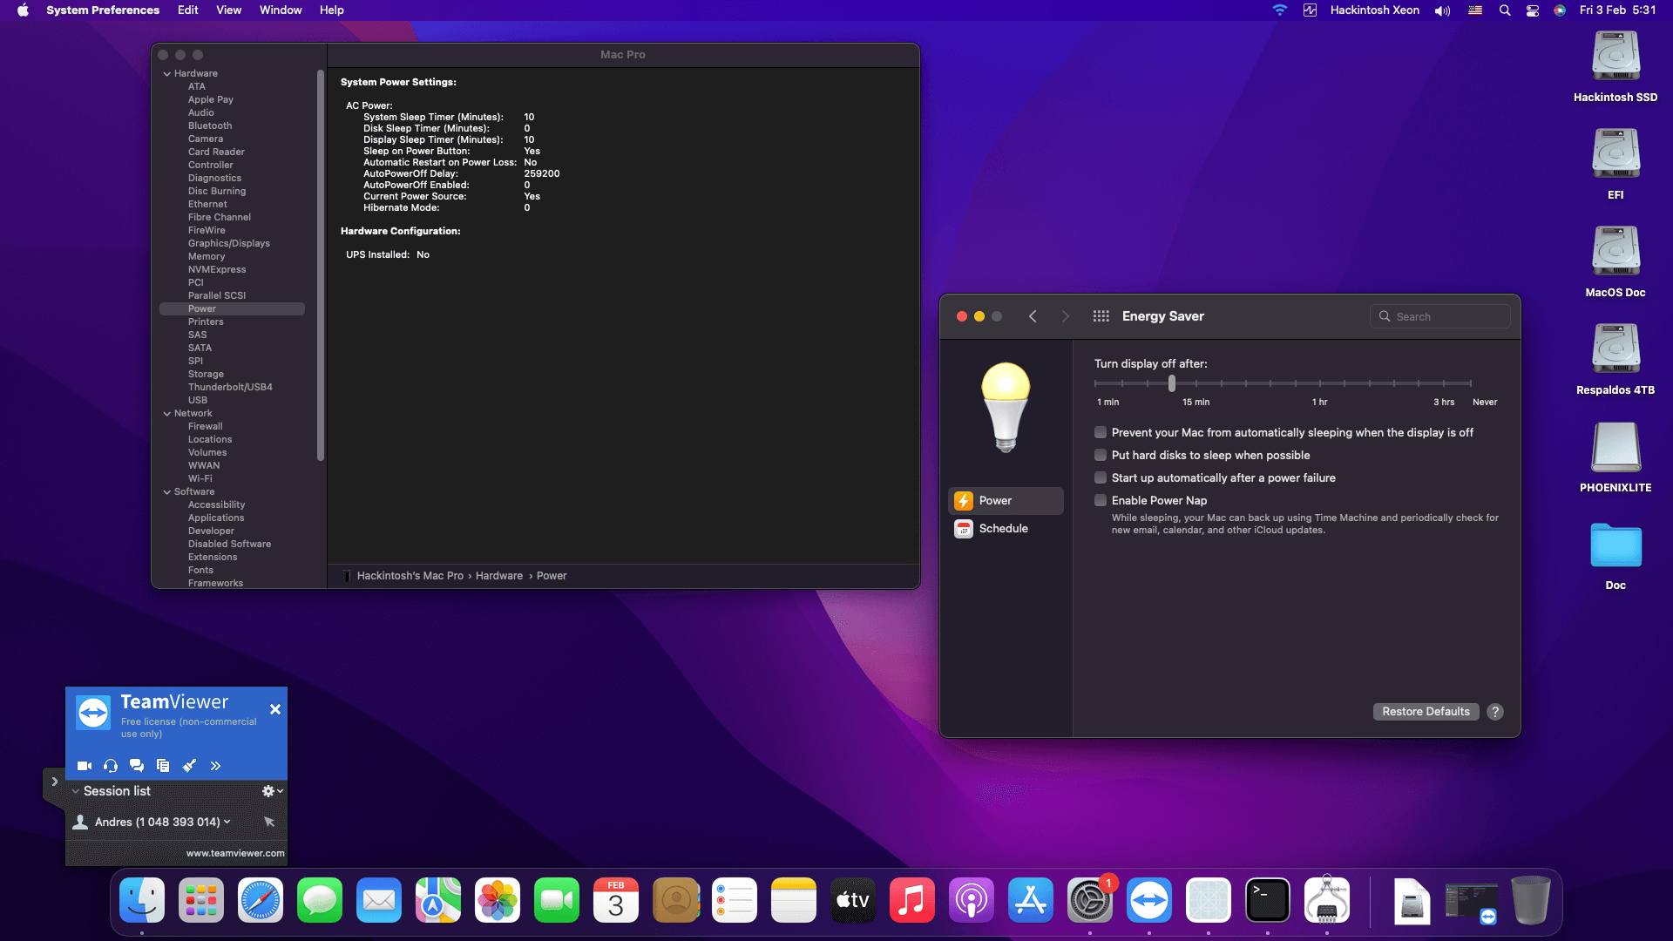Open Safari from the Dock
Screen dimensions: 1673x941
coord(261,900)
